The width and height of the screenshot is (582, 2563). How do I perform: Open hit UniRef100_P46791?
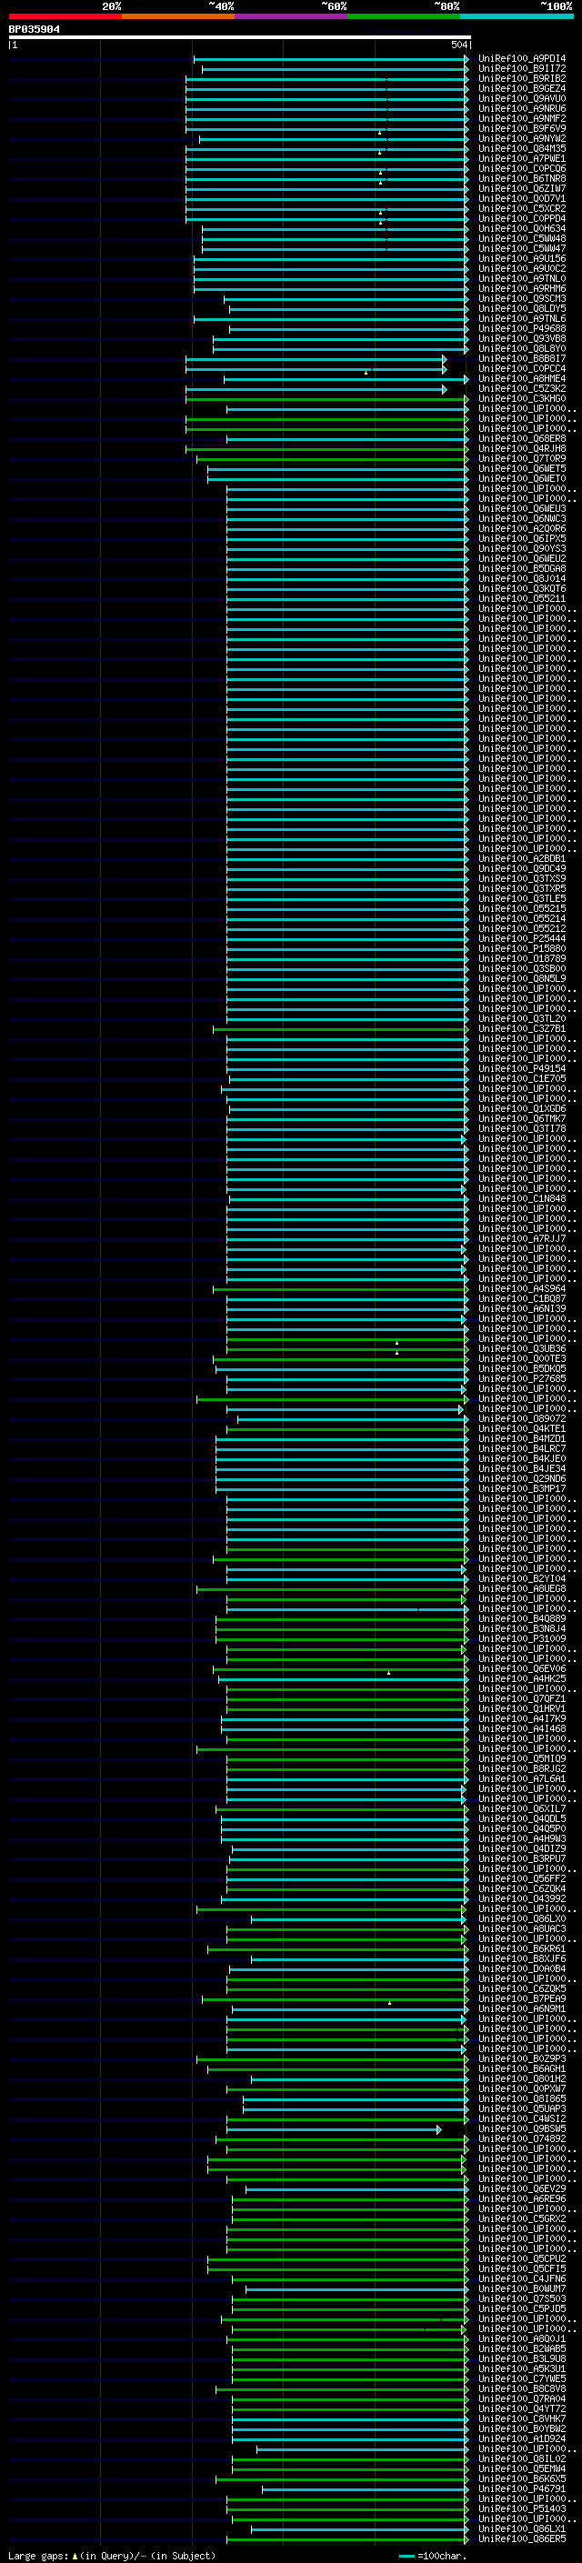(521, 2488)
